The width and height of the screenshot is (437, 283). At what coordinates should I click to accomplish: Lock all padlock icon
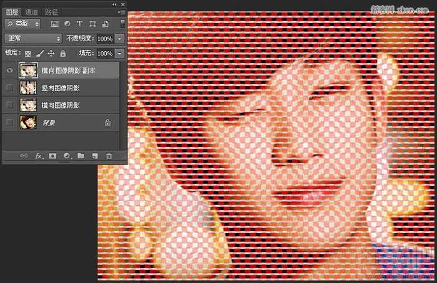tap(63, 54)
